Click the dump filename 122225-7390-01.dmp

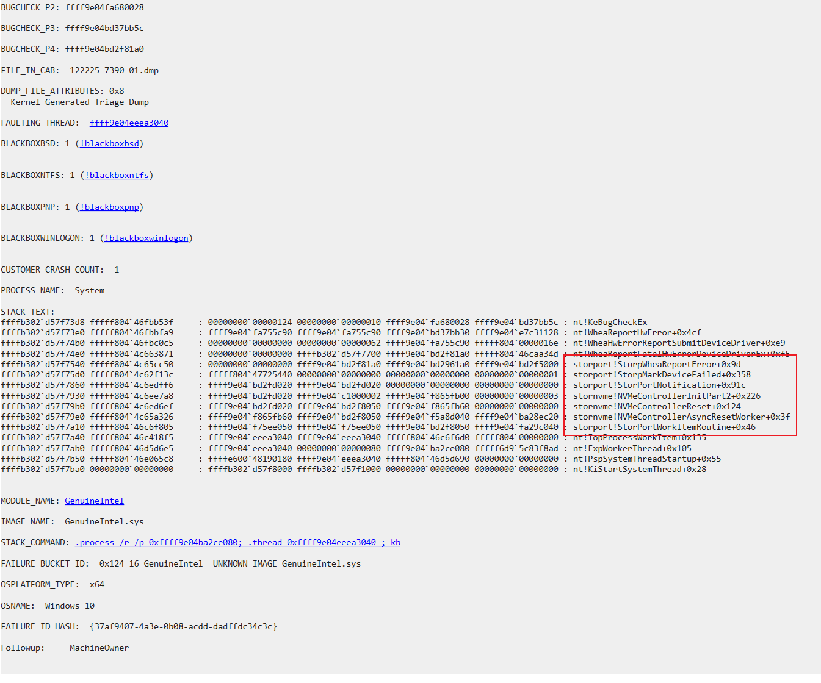click(114, 70)
